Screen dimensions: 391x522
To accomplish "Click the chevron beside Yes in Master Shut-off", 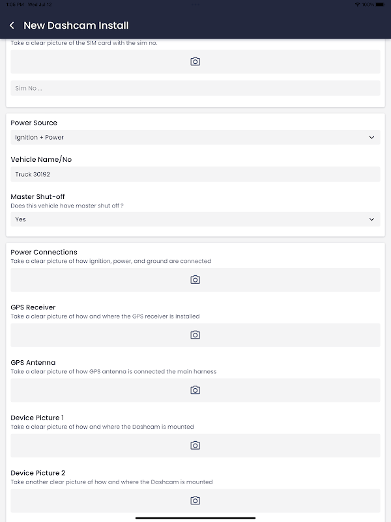I will pyautogui.click(x=371, y=219).
